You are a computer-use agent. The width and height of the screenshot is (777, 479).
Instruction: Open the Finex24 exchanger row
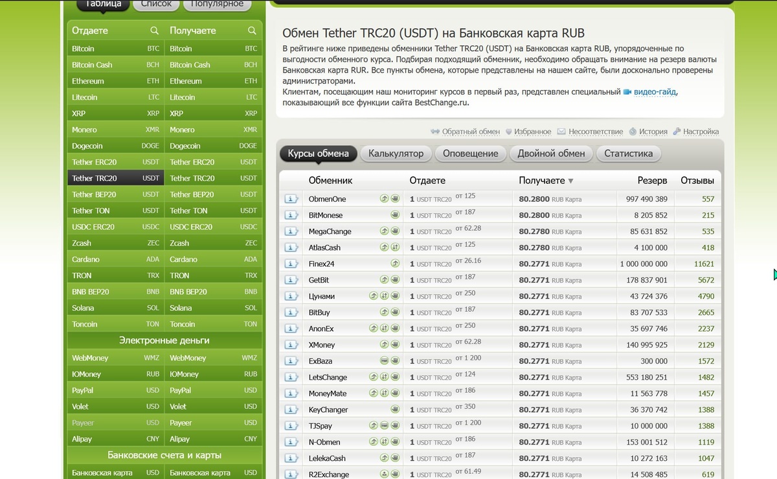pos(501,264)
